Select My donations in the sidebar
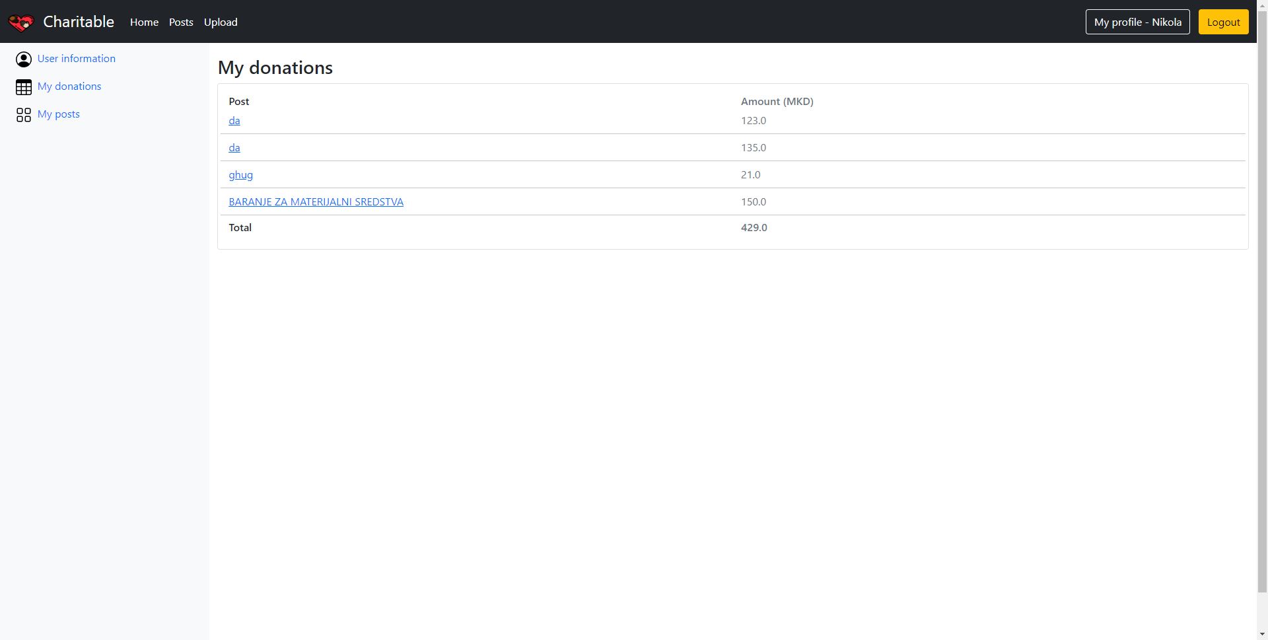The height and width of the screenshot is (640, 1268). click(69, 87)
